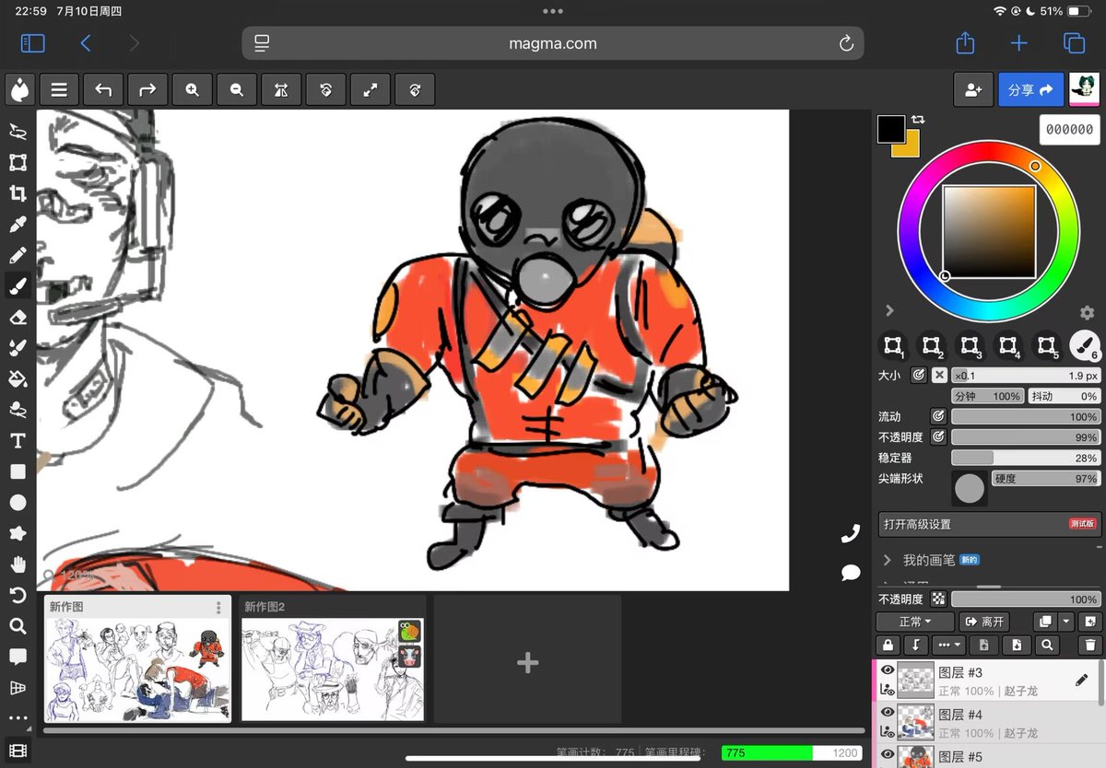The width and height of the screenshot is (1106, 768).
Task: Select the rotate view tool
Action: pyautogui.click(x=18, y=595)
